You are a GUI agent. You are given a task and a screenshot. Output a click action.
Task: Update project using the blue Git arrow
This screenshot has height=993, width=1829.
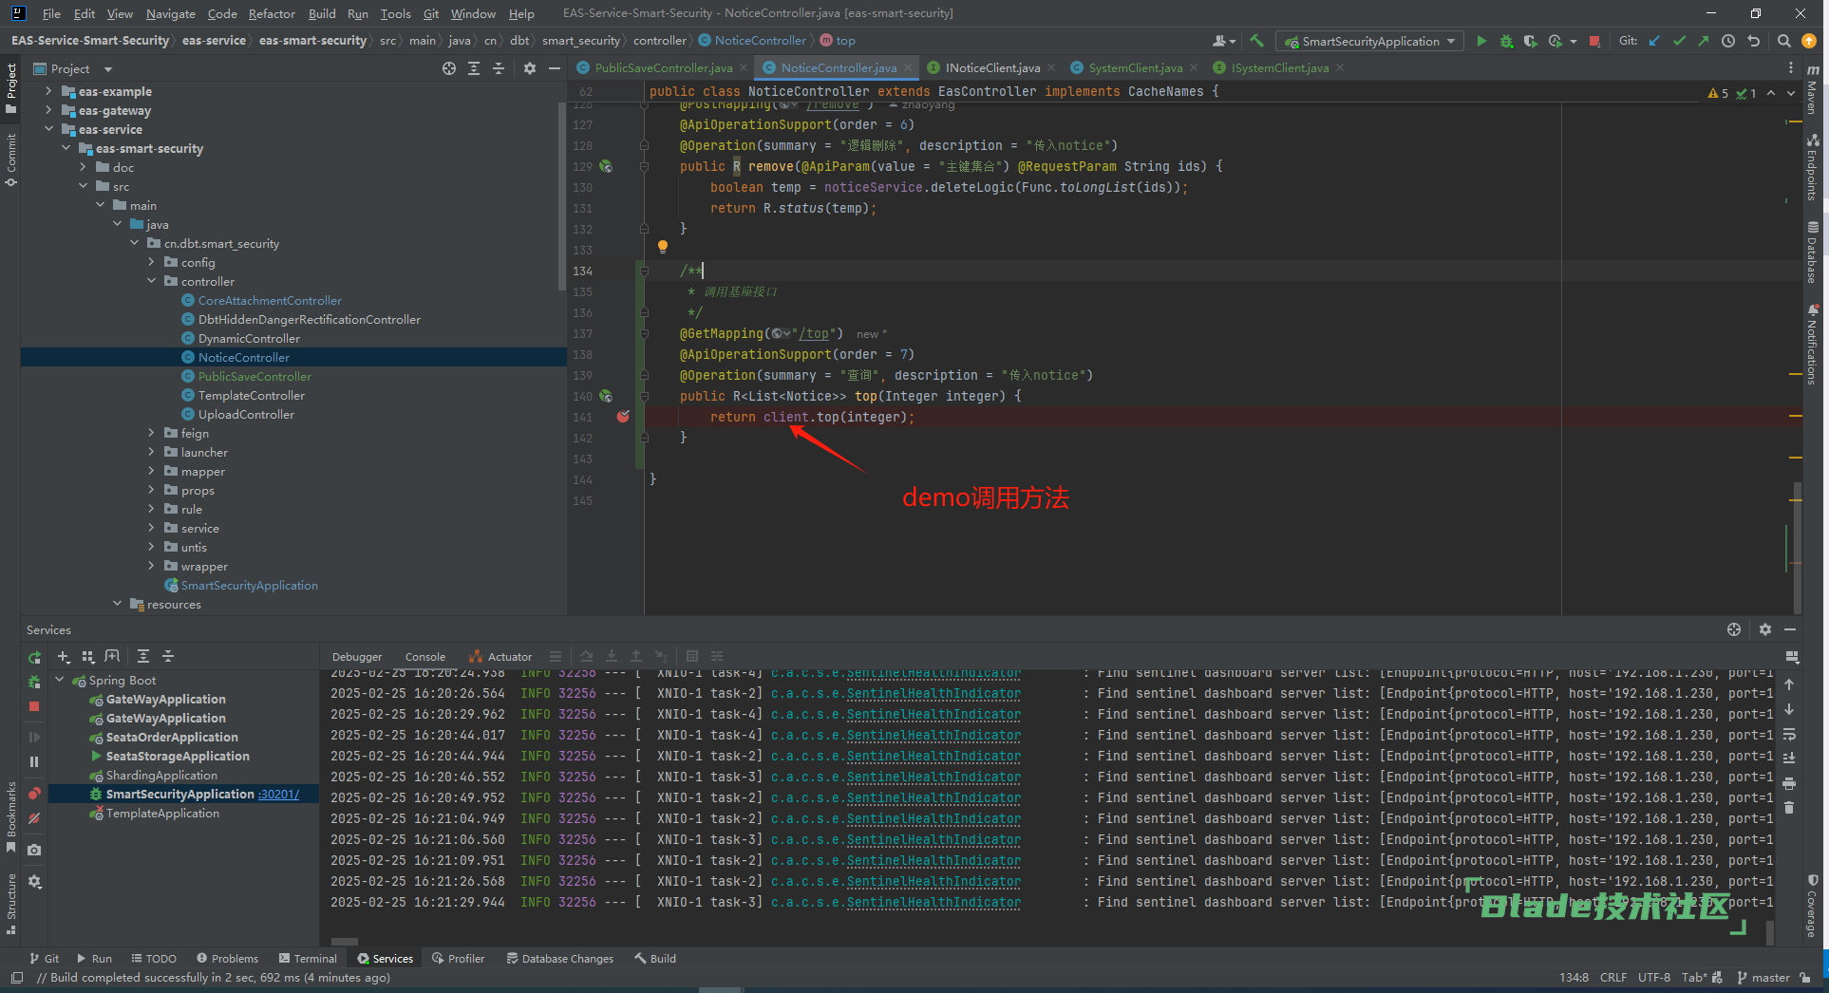(x=1654, y=41)
